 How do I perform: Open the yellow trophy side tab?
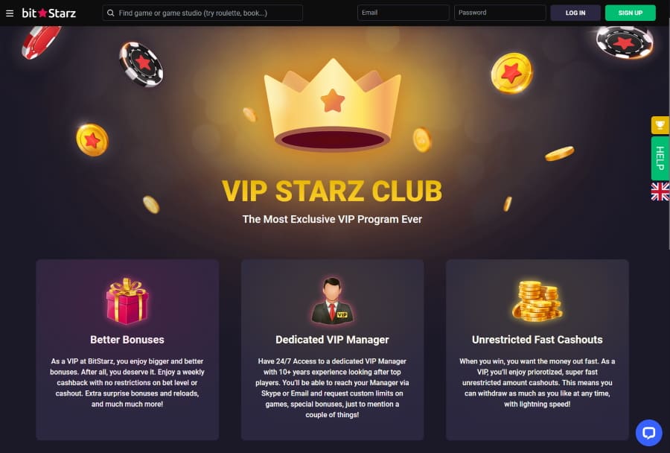pos(660,125)
